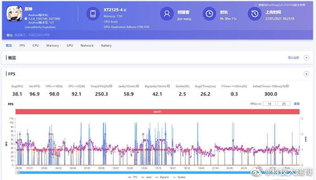Viewport: 316px width, 180px height.
Task: Click the device name XT2125-4
Action: coord(113,10)
